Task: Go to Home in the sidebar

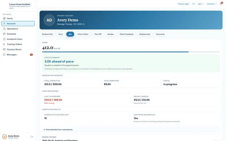Action: 18,18
